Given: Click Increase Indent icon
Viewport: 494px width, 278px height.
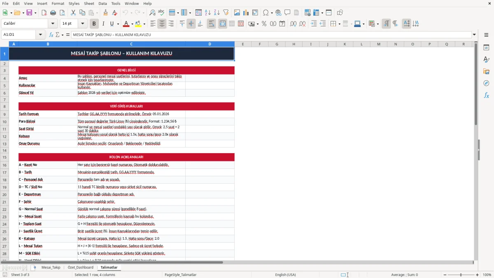Looking at the screenshot, I should 314,24.
